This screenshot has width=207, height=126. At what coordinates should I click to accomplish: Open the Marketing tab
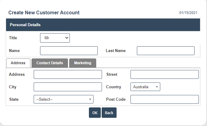(83, 63)
